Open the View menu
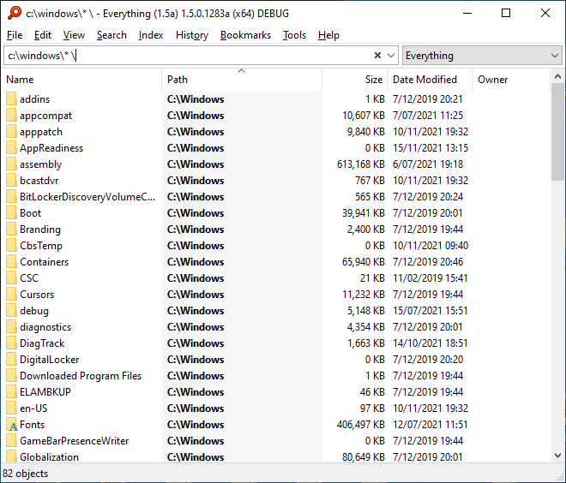 (74, 35)
